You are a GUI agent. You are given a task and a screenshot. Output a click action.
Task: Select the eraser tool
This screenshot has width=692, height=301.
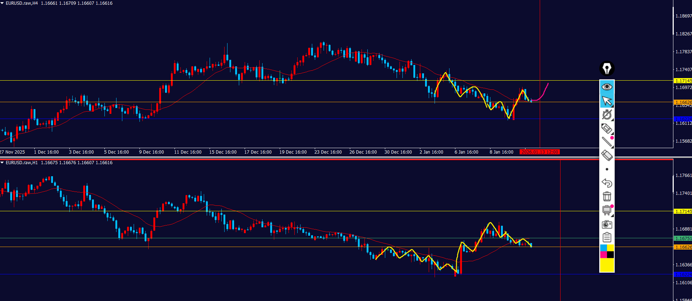point(607,155)
